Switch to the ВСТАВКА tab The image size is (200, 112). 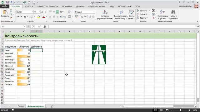29,6
